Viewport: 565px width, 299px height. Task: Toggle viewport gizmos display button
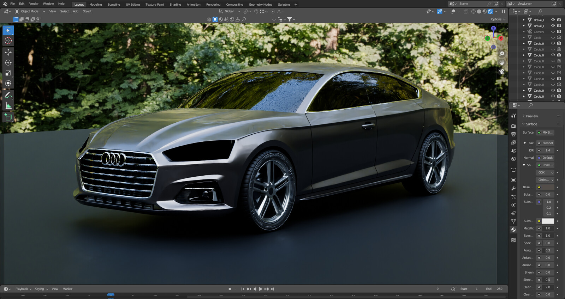tap(439, 11)
